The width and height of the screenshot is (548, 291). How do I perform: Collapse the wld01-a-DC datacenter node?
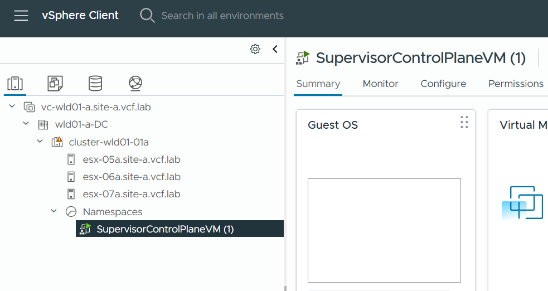tap(26, 124)
